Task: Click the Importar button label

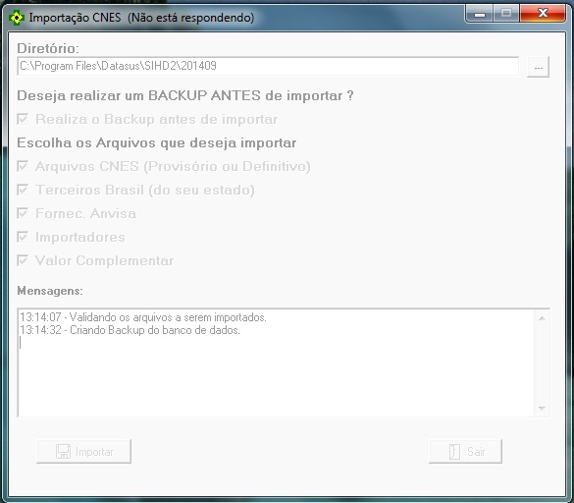Action: (x=94, y=452)
